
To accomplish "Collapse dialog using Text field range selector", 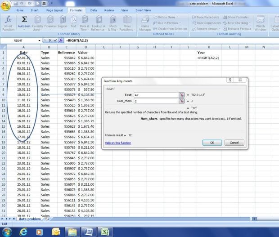I will [x=181, y=95].
